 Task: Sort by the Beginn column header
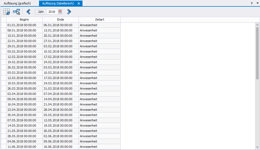tap(24, 20)
